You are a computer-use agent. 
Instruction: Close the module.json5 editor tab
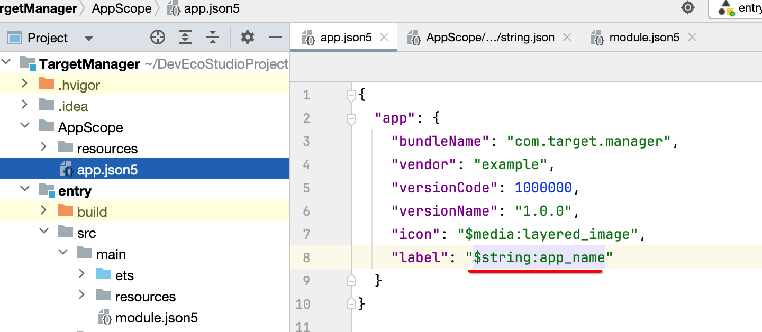point(692,37)
